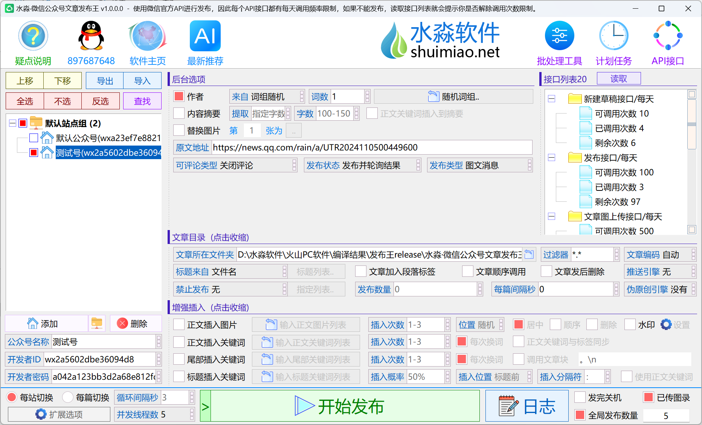Collapse the 发布接口/每天 node
The image size is (702, 425).
(552, 158)
